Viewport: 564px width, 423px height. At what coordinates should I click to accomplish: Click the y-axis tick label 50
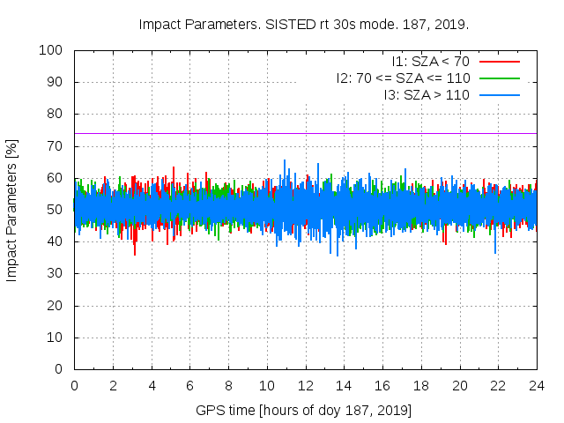click(x=53, y=210)
